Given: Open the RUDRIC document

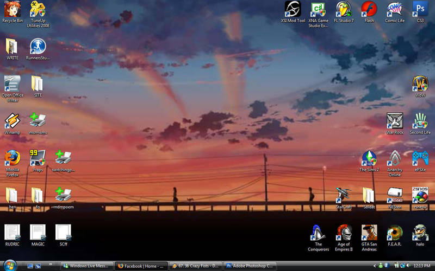Looking at the screenshot, I should 12,235.
